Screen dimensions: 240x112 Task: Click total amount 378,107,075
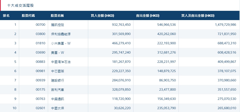click(x=227, y=71)
